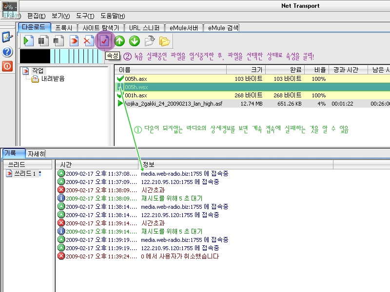The image size is (390, 292).
Task: Open the destination folder with the yellow folder icon
Action: [164, 41]
